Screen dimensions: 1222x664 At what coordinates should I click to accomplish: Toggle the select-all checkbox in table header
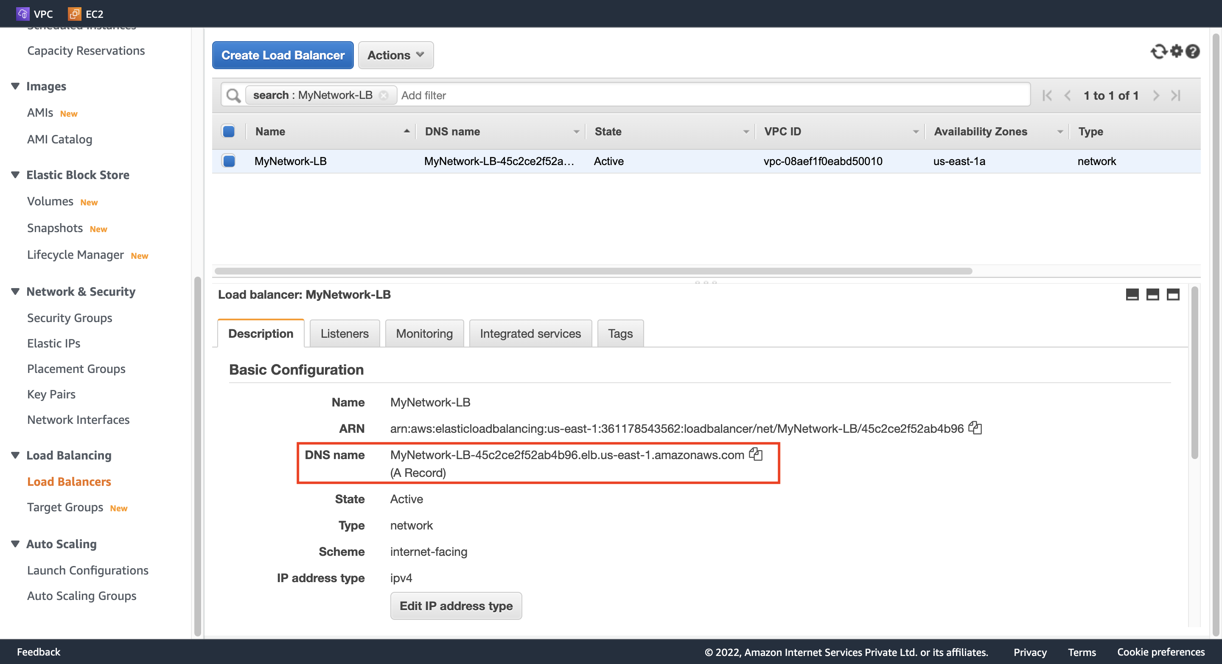pyautogui.click(x=229, y=132)
